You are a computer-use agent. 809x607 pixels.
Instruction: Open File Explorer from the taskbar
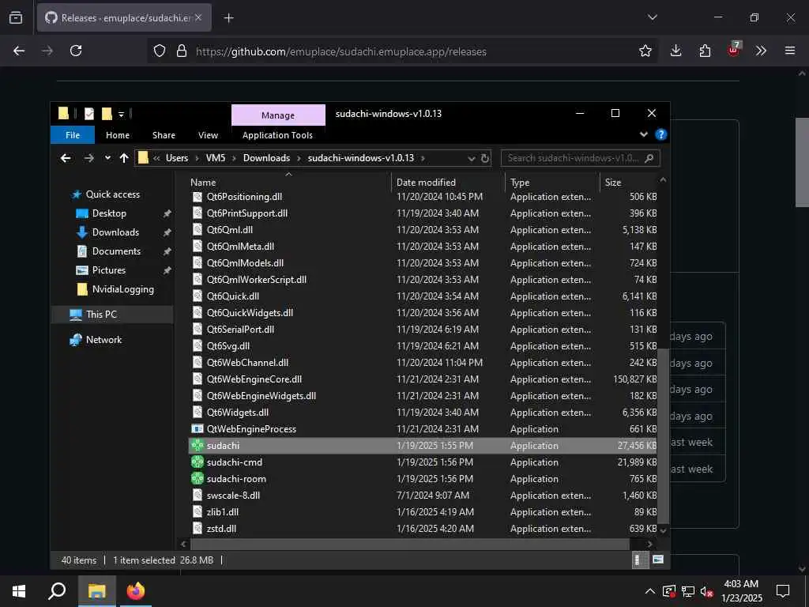click(96, 590)
